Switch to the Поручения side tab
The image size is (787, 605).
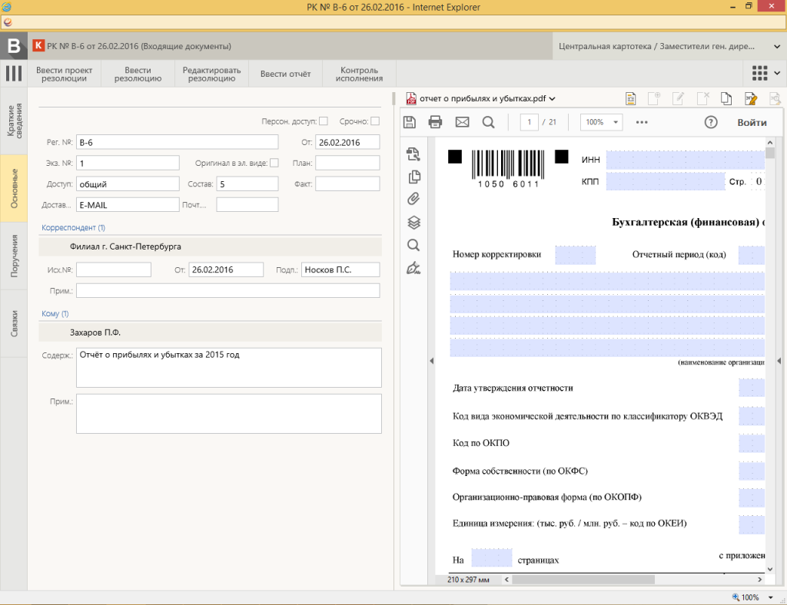[x=14, y=256]
